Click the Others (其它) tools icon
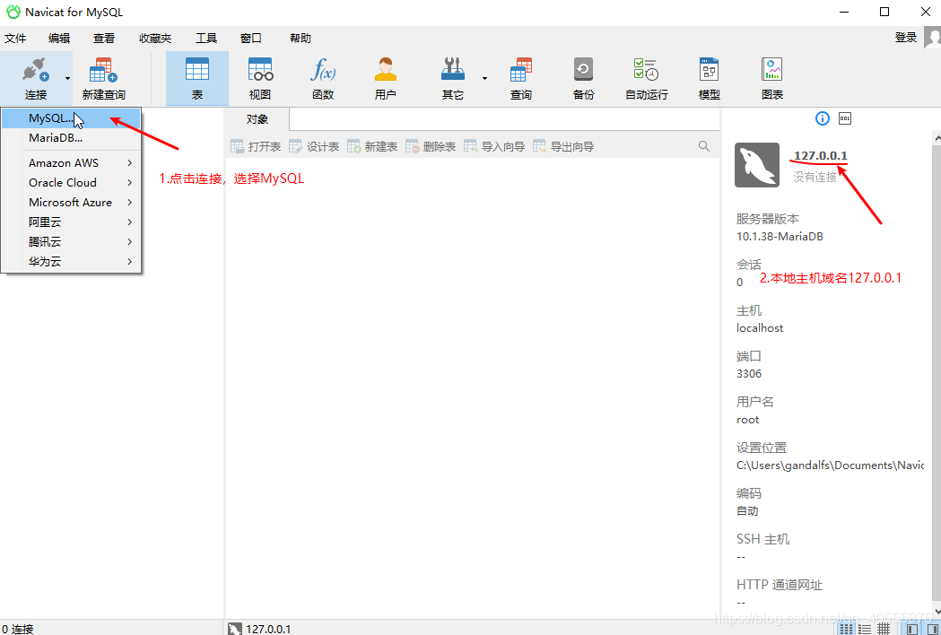Viewport: 941px width, 635px height. click(x=452, y=70)
